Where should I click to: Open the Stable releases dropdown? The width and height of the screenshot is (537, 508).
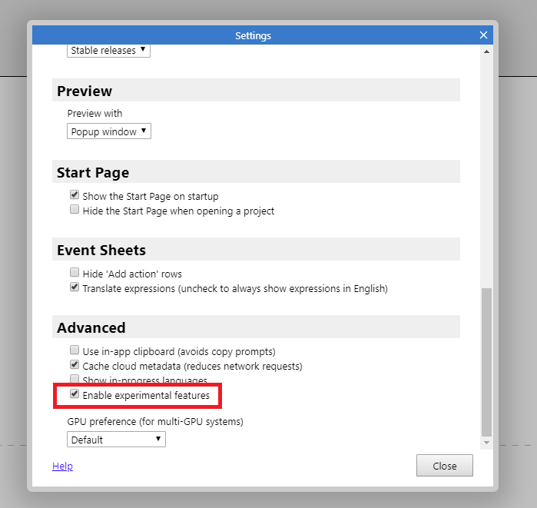[108, 51]
